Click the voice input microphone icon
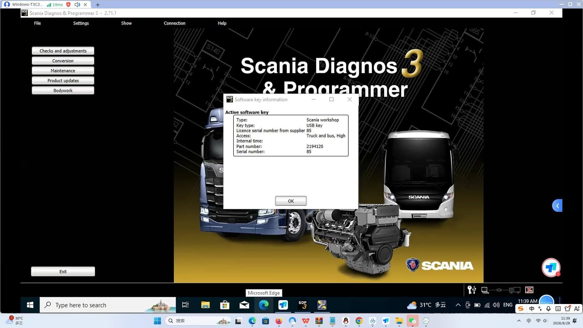 tap(548, 309)
